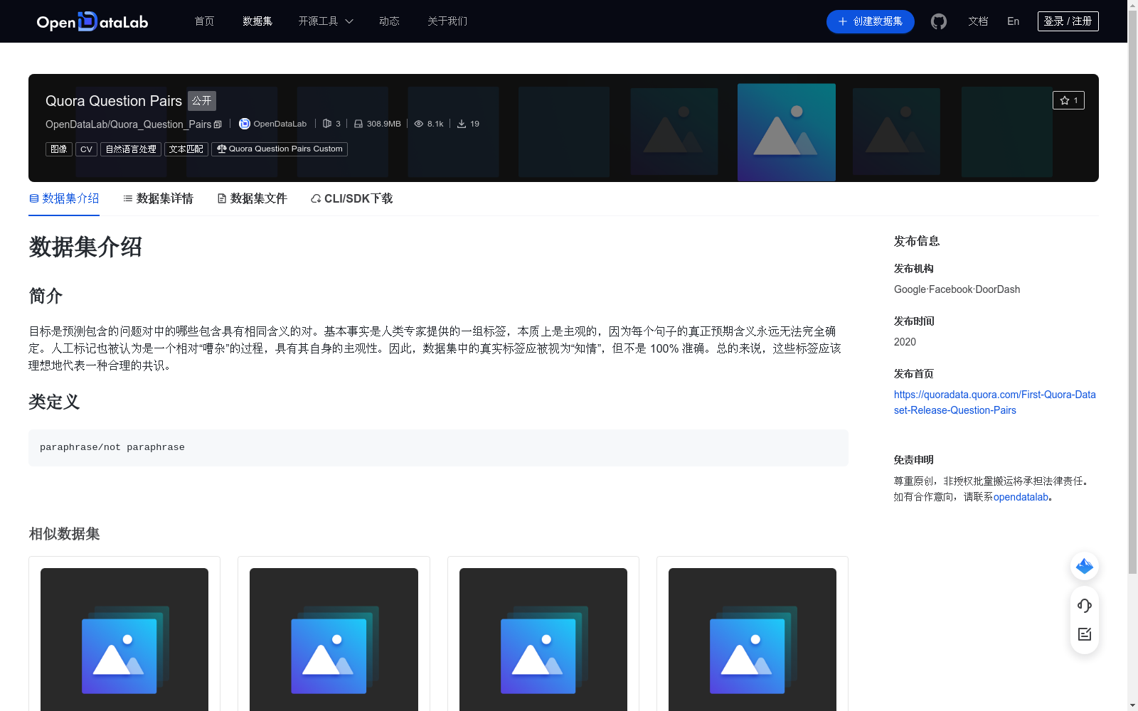Open 数据集 in the top navigation
1138x711 pixels.
257,21
